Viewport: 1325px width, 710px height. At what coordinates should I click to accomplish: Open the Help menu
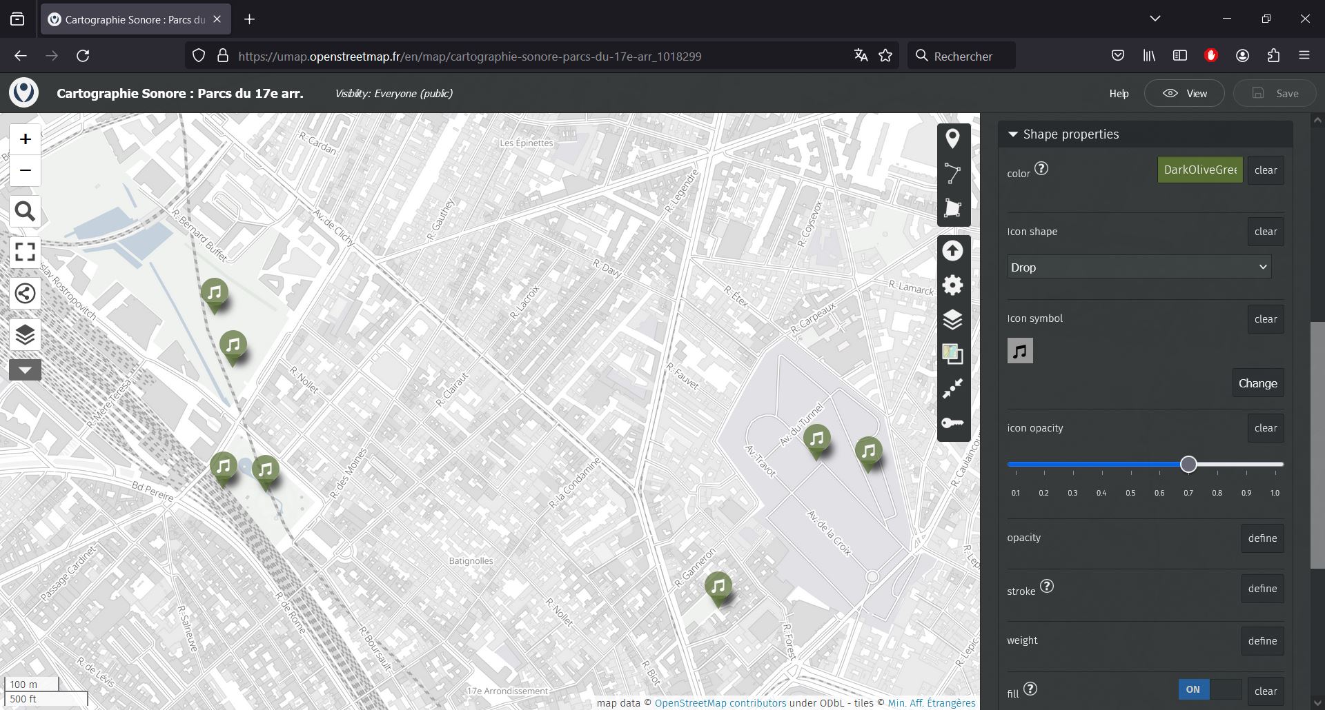[1119, 94]
